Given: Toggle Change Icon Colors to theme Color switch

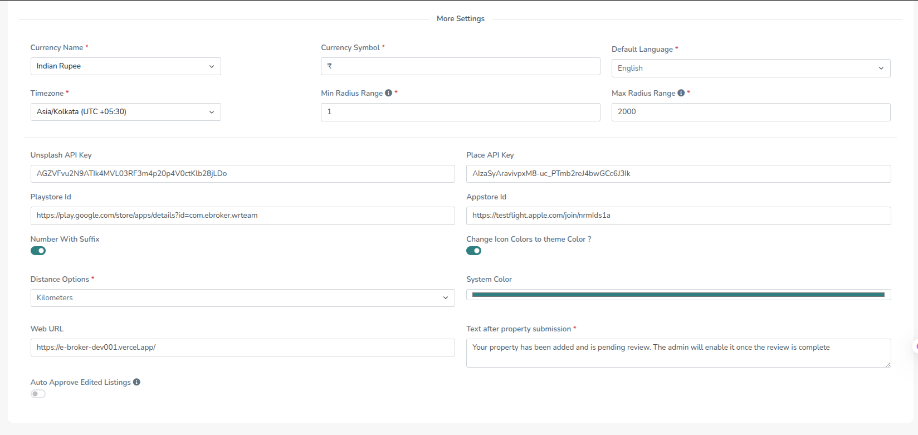Looking at the screenshot, I should tap(473, 251).
